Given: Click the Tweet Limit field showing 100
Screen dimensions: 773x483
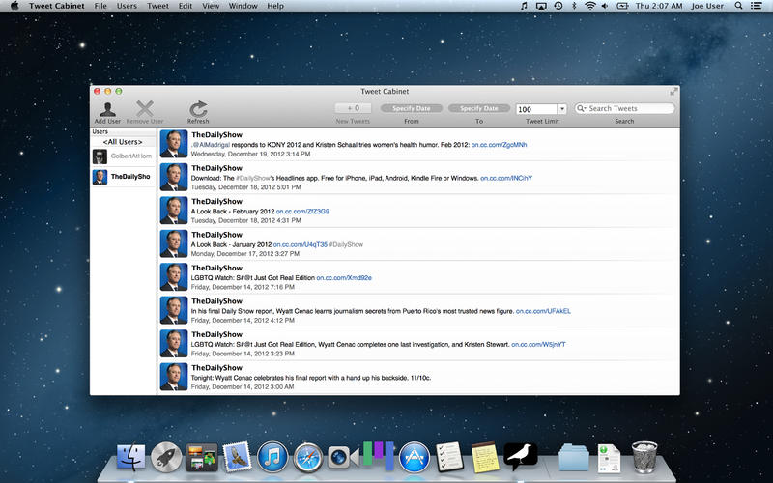Looking at the screenshot, I should point(536,109).
